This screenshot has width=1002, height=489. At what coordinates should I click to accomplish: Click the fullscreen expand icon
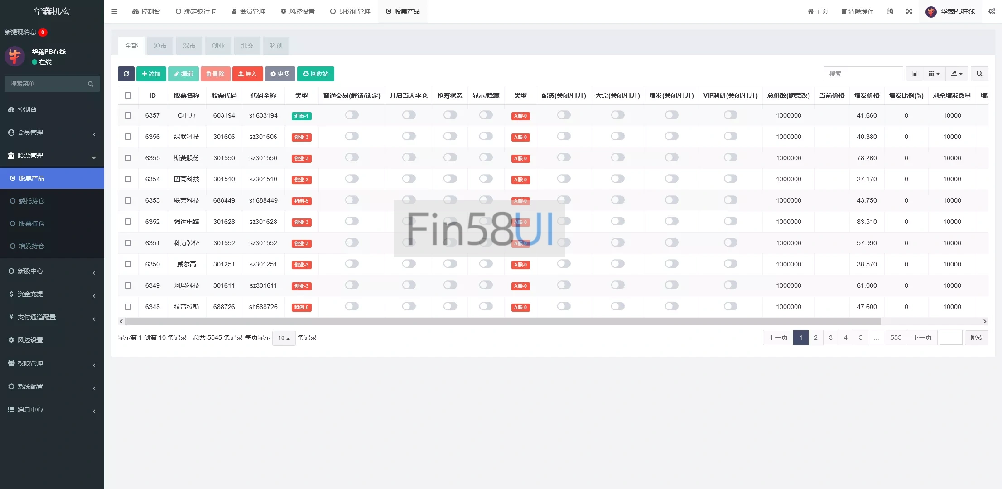(909, 11)
